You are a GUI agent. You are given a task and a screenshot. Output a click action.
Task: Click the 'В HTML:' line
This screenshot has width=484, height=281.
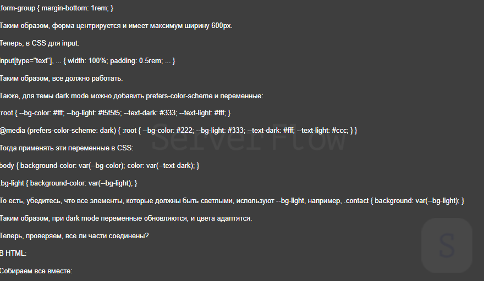(x=13, y=254)
